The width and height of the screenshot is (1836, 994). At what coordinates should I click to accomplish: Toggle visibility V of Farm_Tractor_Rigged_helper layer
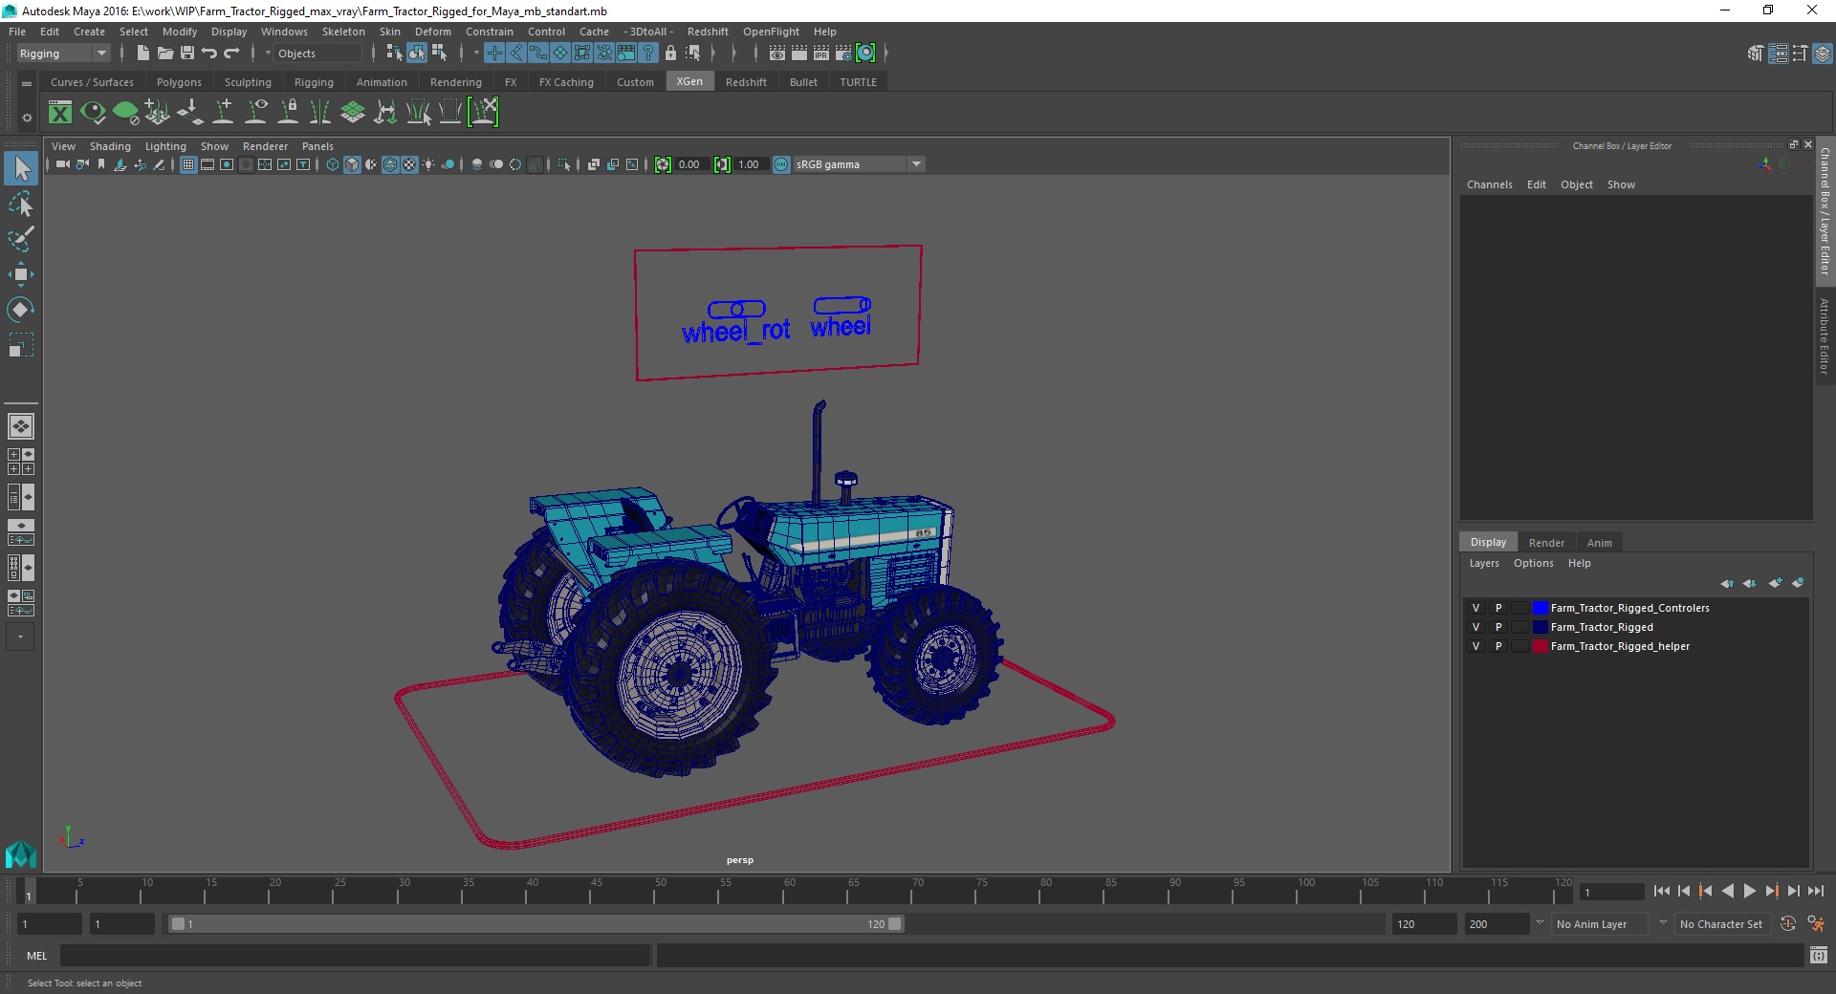click(x=1475, y=646)
